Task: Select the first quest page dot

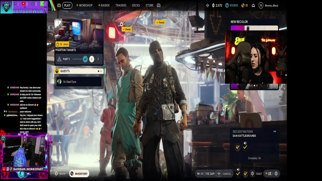Action: [x=98, y=71]
